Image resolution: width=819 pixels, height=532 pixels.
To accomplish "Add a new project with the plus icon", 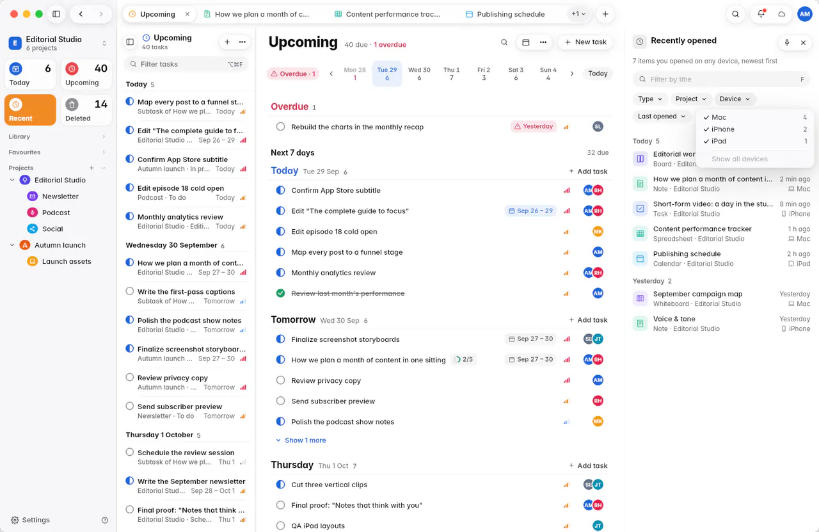I will click(91, 168).
